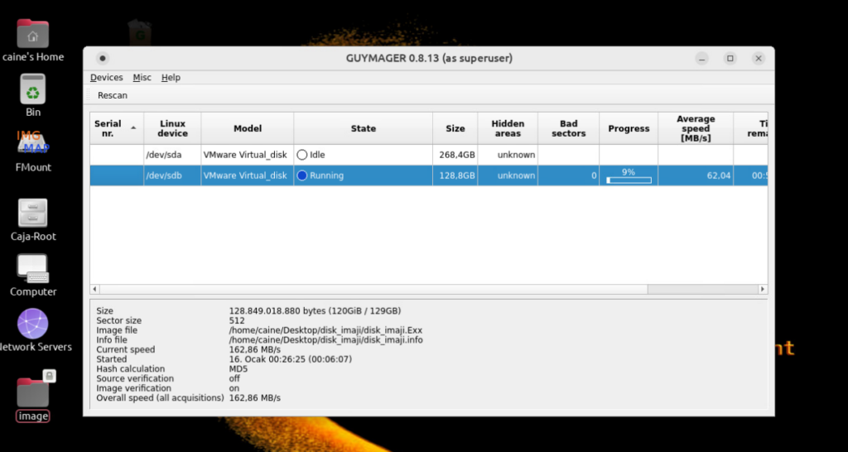This screenshot has width=848, height=452.
Task: Click the unknown hidden areas cell of /dev/sdb
Action: pyautogui.click(x=508, y=176)
